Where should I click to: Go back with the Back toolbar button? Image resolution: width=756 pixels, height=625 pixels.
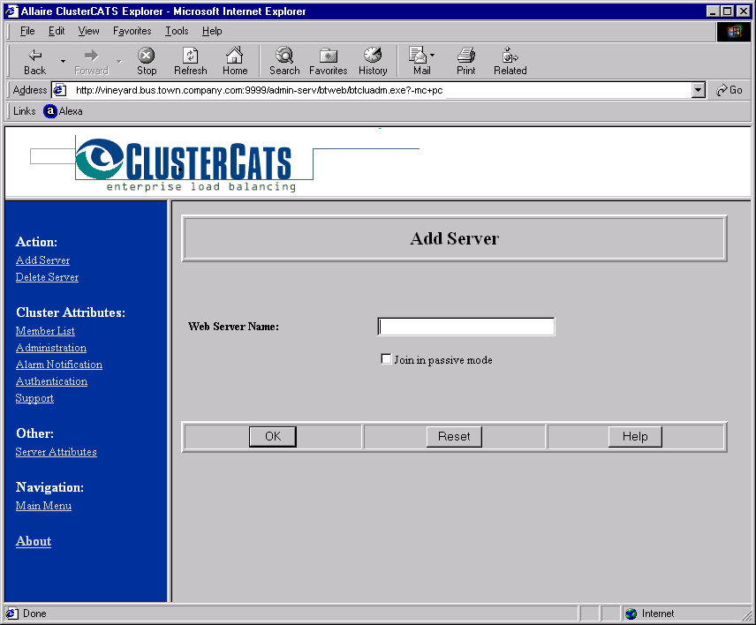(34, 61)
